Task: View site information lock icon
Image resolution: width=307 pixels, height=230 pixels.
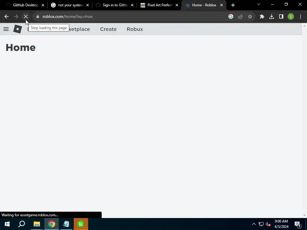Action: coord(38,17)
